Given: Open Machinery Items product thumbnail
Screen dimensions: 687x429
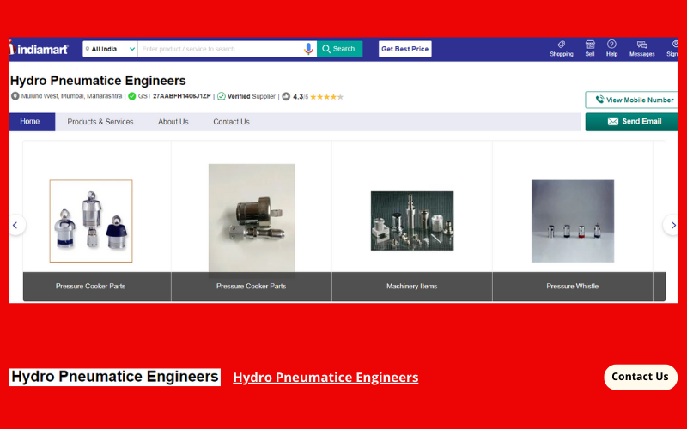Looking at the screenshot, I should tap(412, 221).
